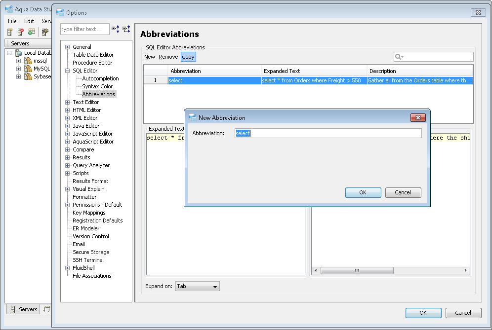Select the Table Data Editor tree item
The height and width of the screenshot is (330, 492).
coord(93,55)
